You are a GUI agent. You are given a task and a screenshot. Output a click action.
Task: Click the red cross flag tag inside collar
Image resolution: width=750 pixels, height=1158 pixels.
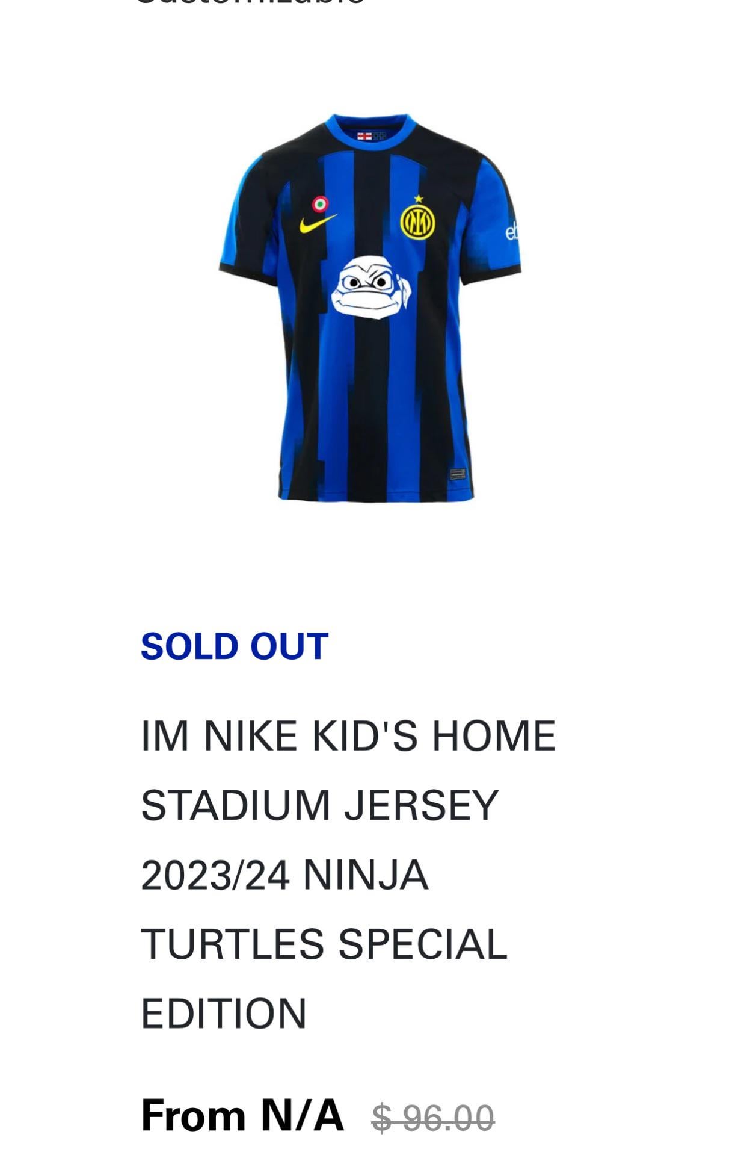364,137
